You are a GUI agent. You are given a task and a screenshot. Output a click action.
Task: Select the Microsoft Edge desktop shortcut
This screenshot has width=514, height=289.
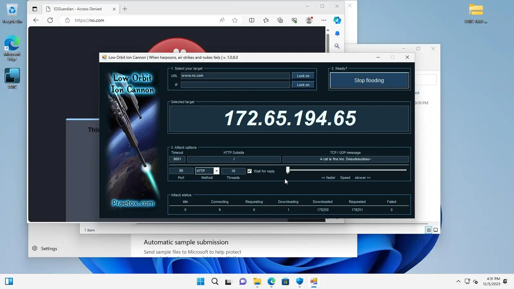coord(12,48)
